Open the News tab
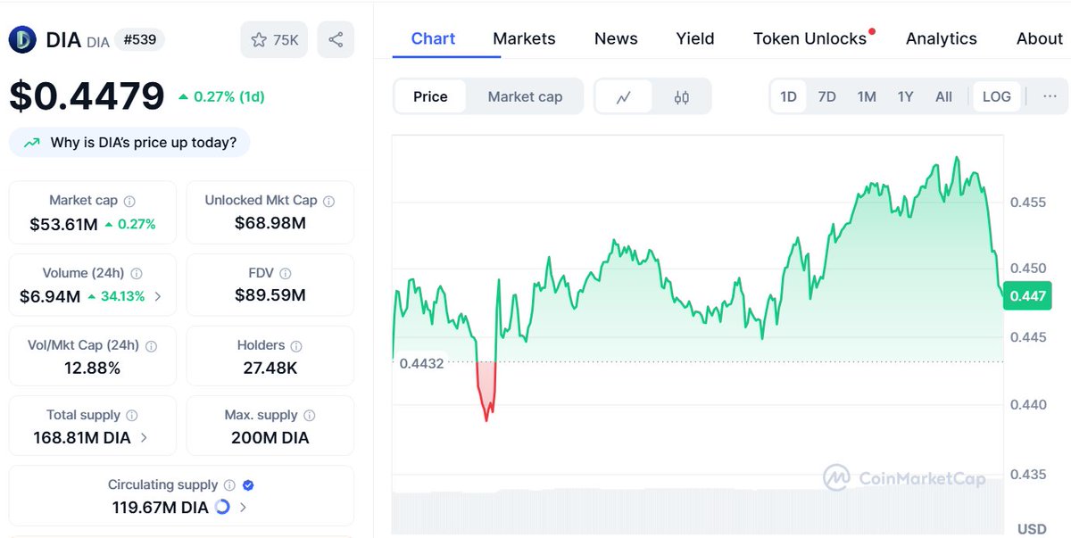The image size is (1071, 538). click(x=616, y=38)
